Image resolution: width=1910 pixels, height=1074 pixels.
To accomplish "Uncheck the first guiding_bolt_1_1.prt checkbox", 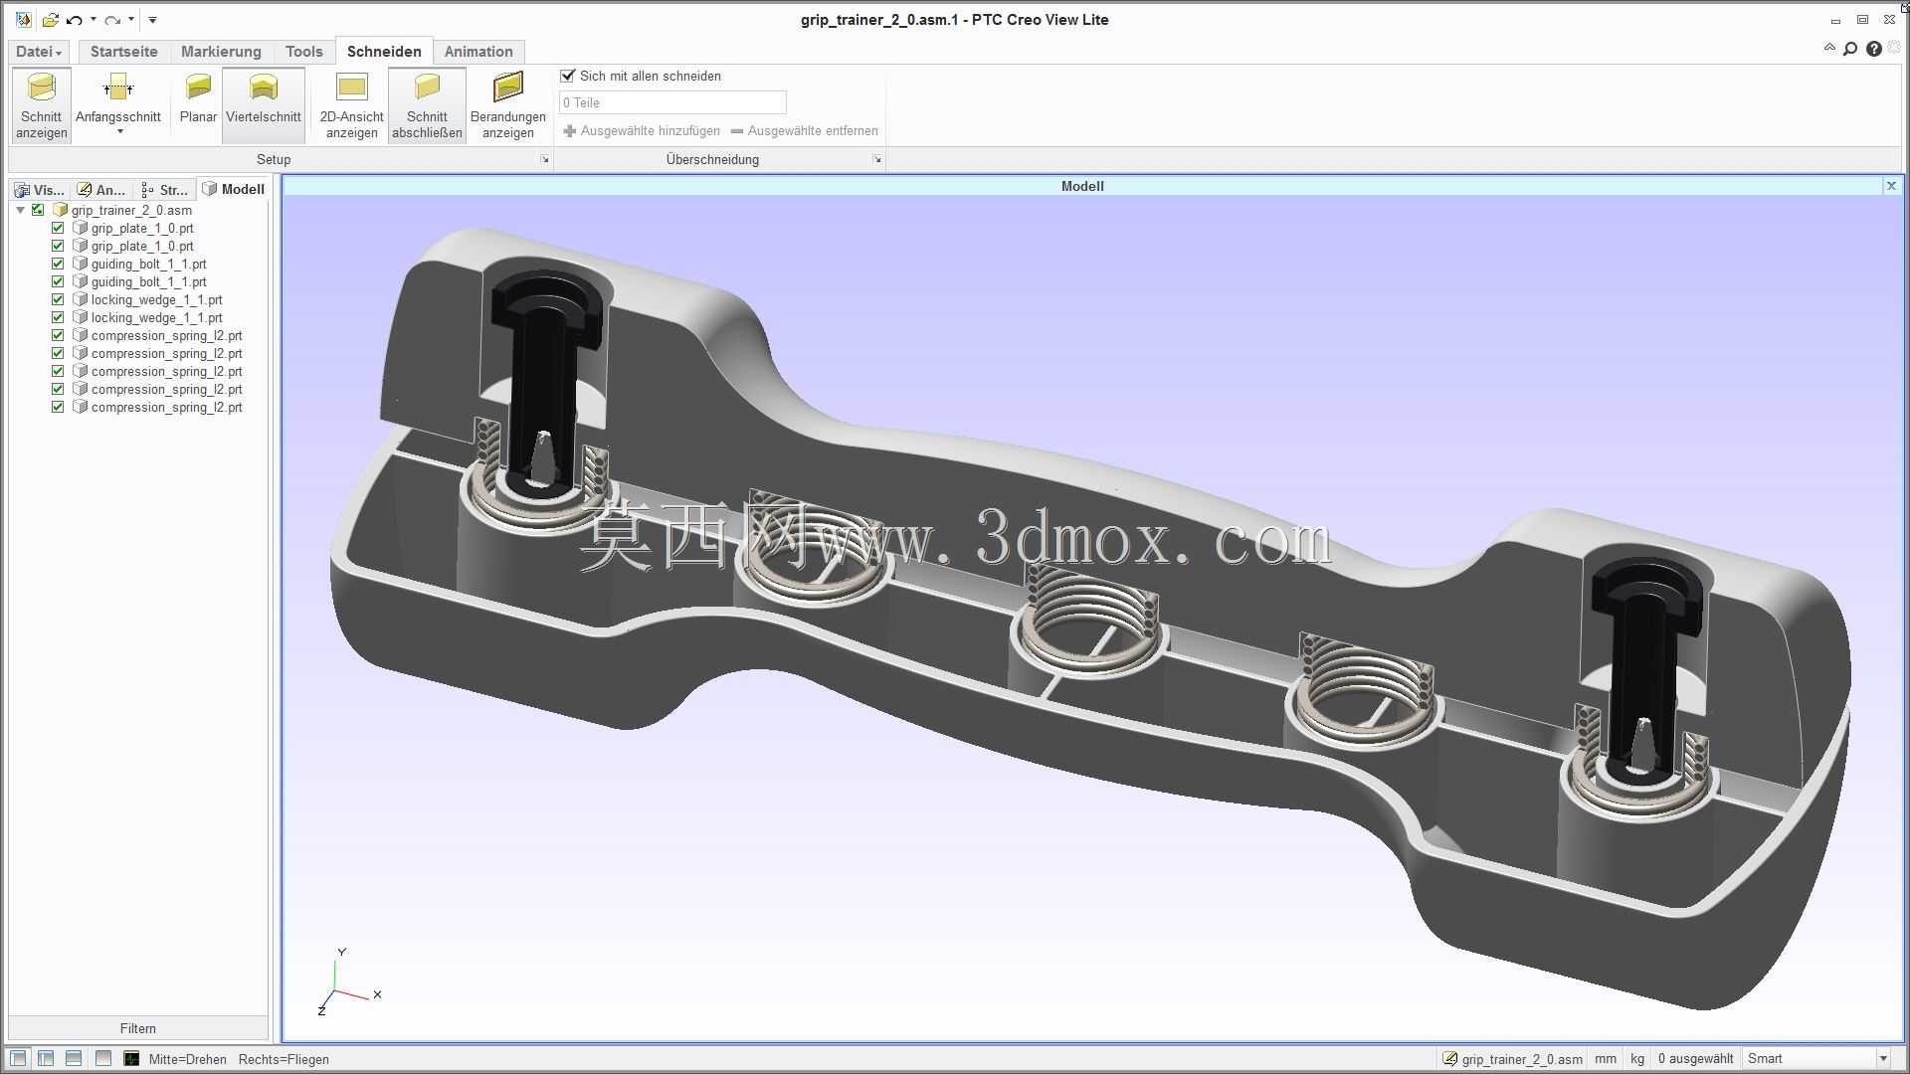I will click(x=58, y=264).
